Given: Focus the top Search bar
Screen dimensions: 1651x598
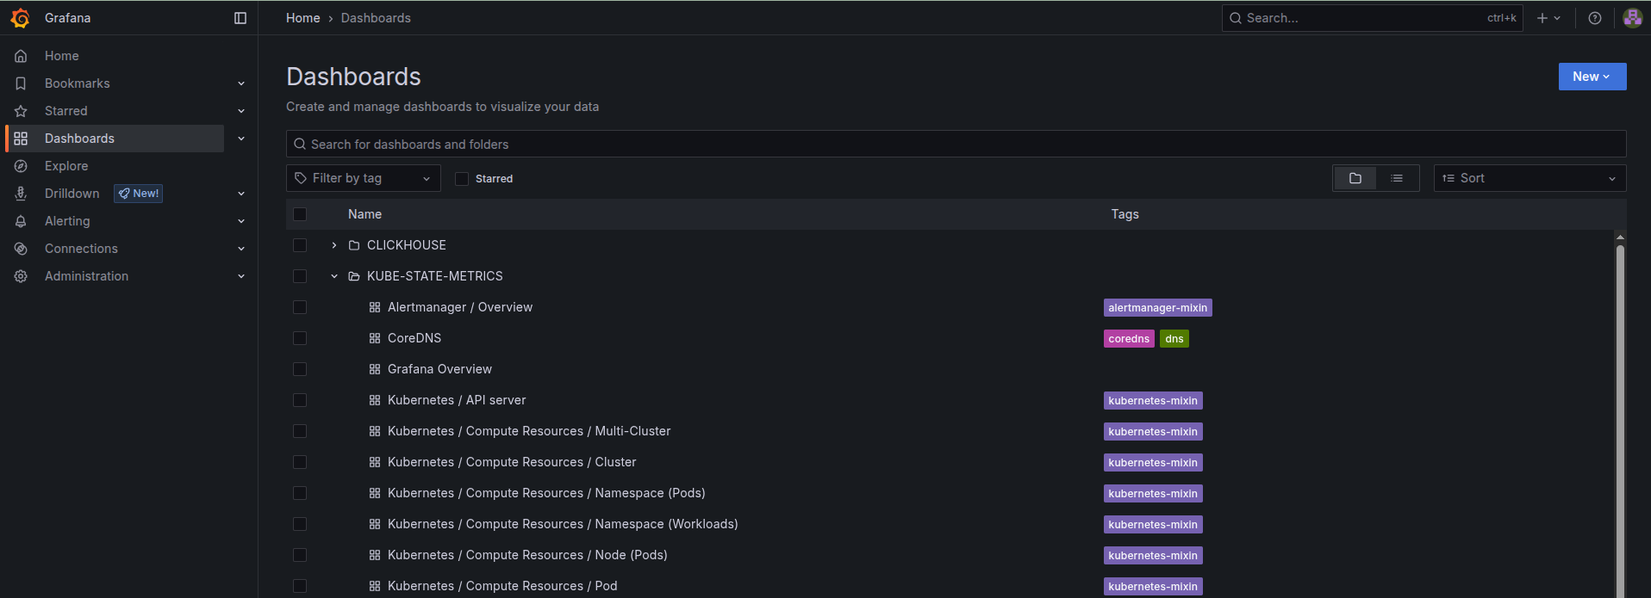Looking at the screenshot, I should click(x=1372, y=18).
